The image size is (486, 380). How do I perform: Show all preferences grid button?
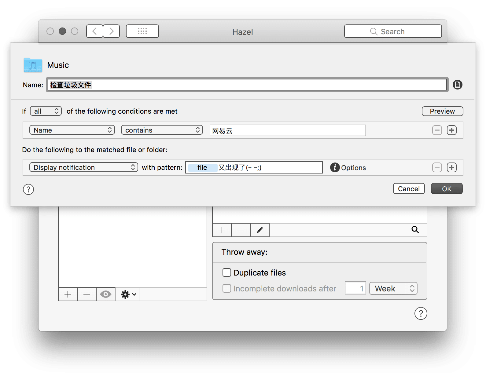pos(142,31)
